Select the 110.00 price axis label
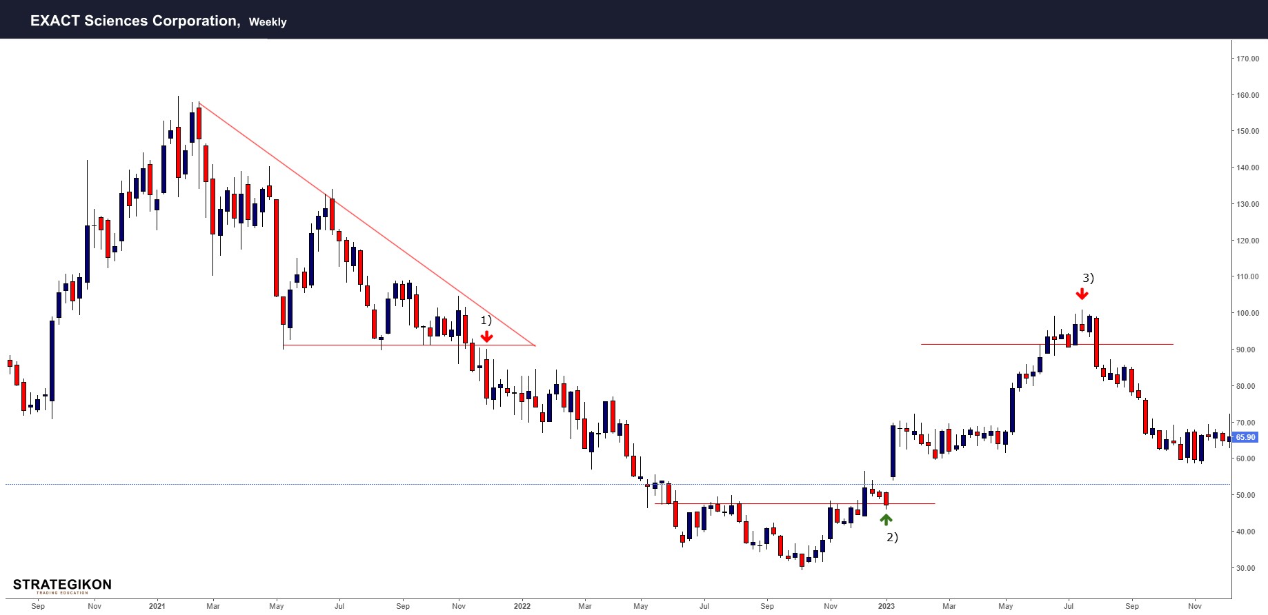 pyautogui.click(x=1247, y=276)
